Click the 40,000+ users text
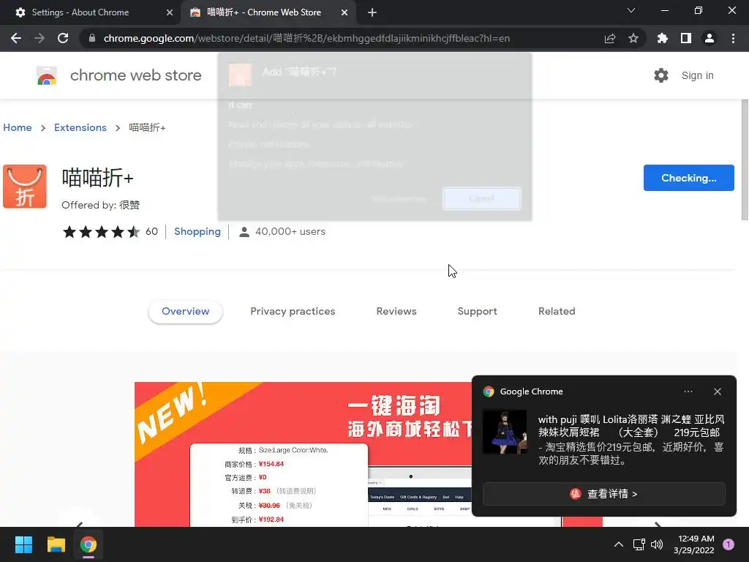 (x=290, y=232)
